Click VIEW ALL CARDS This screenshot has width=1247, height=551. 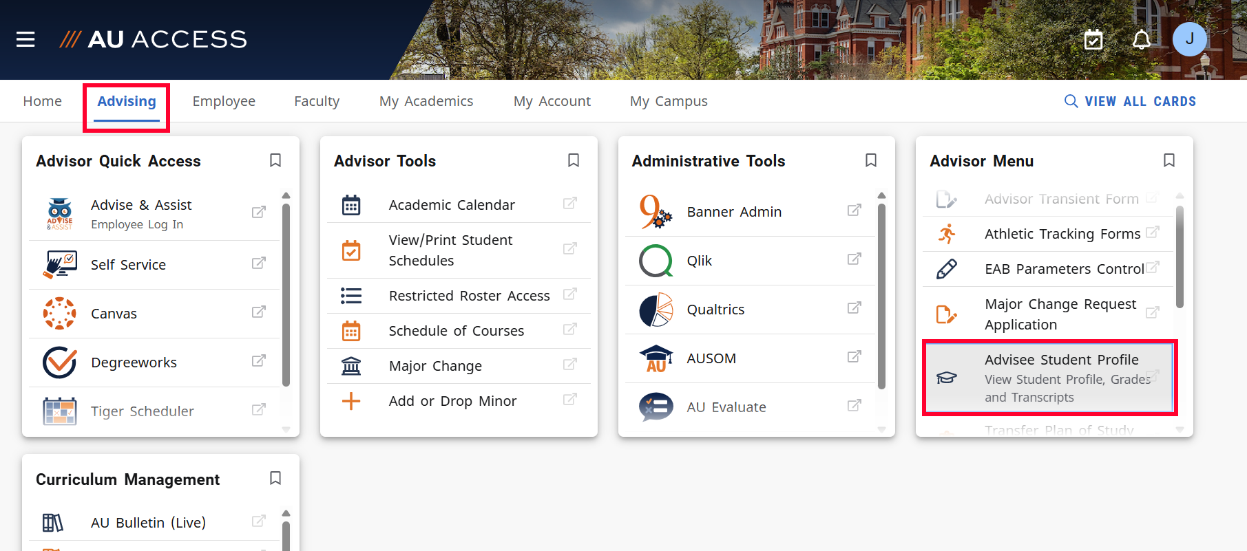pyautogui.click(x=1130, y=101)
